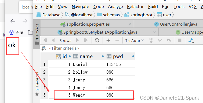Select row number 1 header
This screenshot has height=103, width=203.
44,64
